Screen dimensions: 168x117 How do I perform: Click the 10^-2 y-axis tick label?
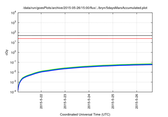pyautogui.click(x=13, y=72)
